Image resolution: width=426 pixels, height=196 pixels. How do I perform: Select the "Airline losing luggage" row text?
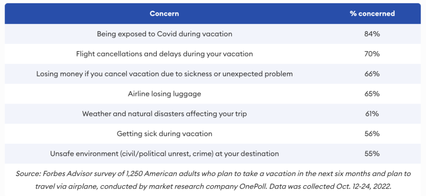164,94
